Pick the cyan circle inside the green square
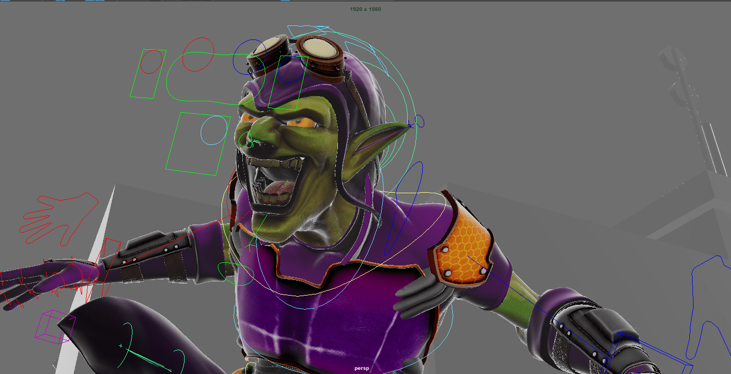Screen dimensions: 731x374 (x=214, y=130)
